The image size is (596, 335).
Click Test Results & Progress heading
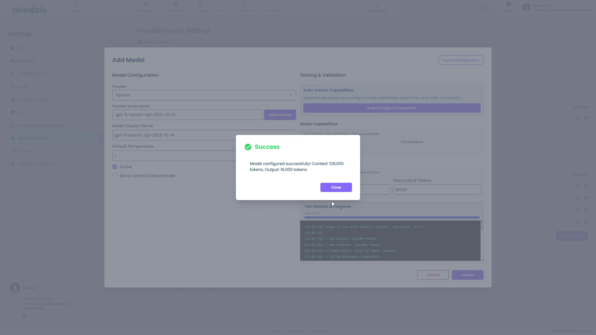tap(327, 207)
